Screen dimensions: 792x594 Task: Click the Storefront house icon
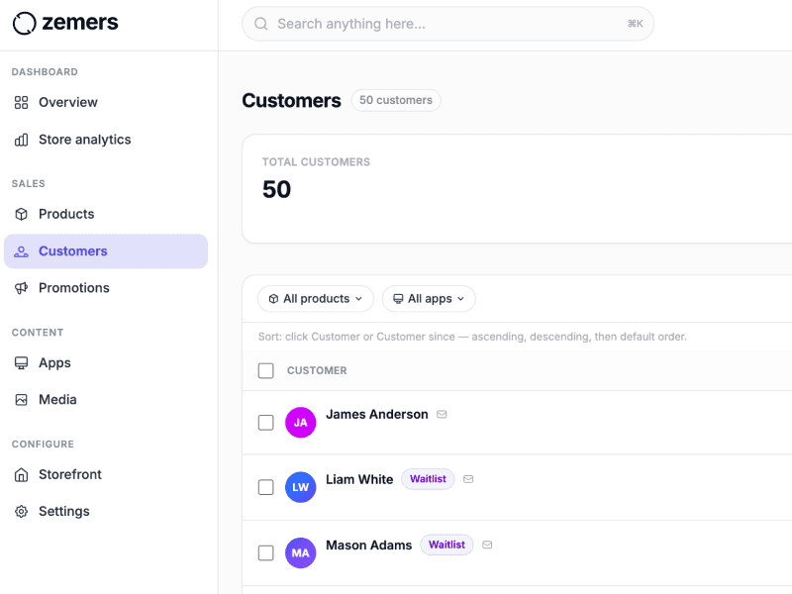[x=21, y=475]
